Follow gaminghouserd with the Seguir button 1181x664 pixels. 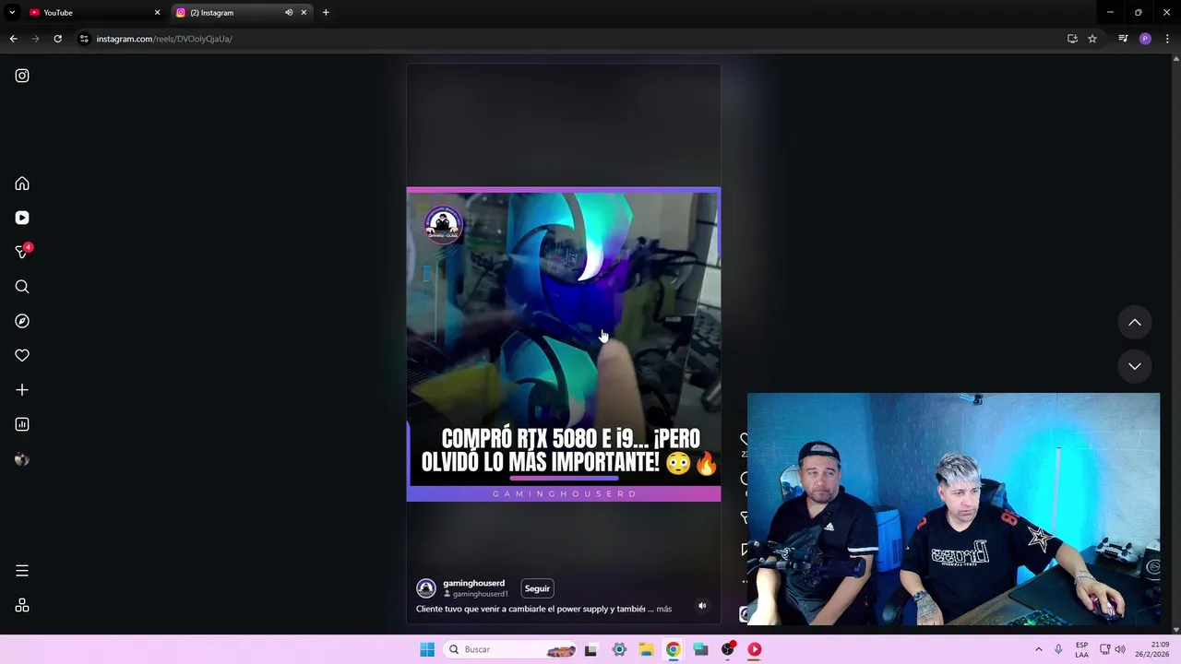[x=537, y=588]
